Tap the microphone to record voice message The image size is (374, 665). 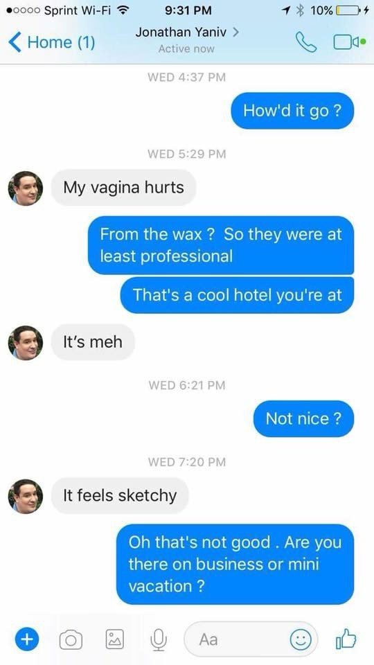click(x=159, y=639)
